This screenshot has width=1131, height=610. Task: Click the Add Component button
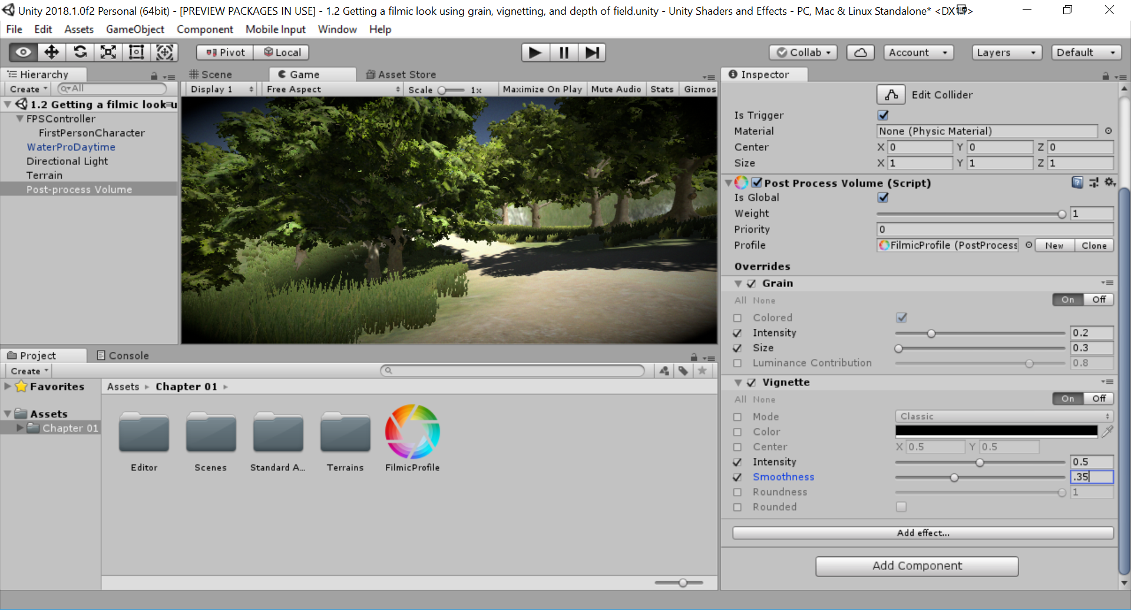(917, 566)
